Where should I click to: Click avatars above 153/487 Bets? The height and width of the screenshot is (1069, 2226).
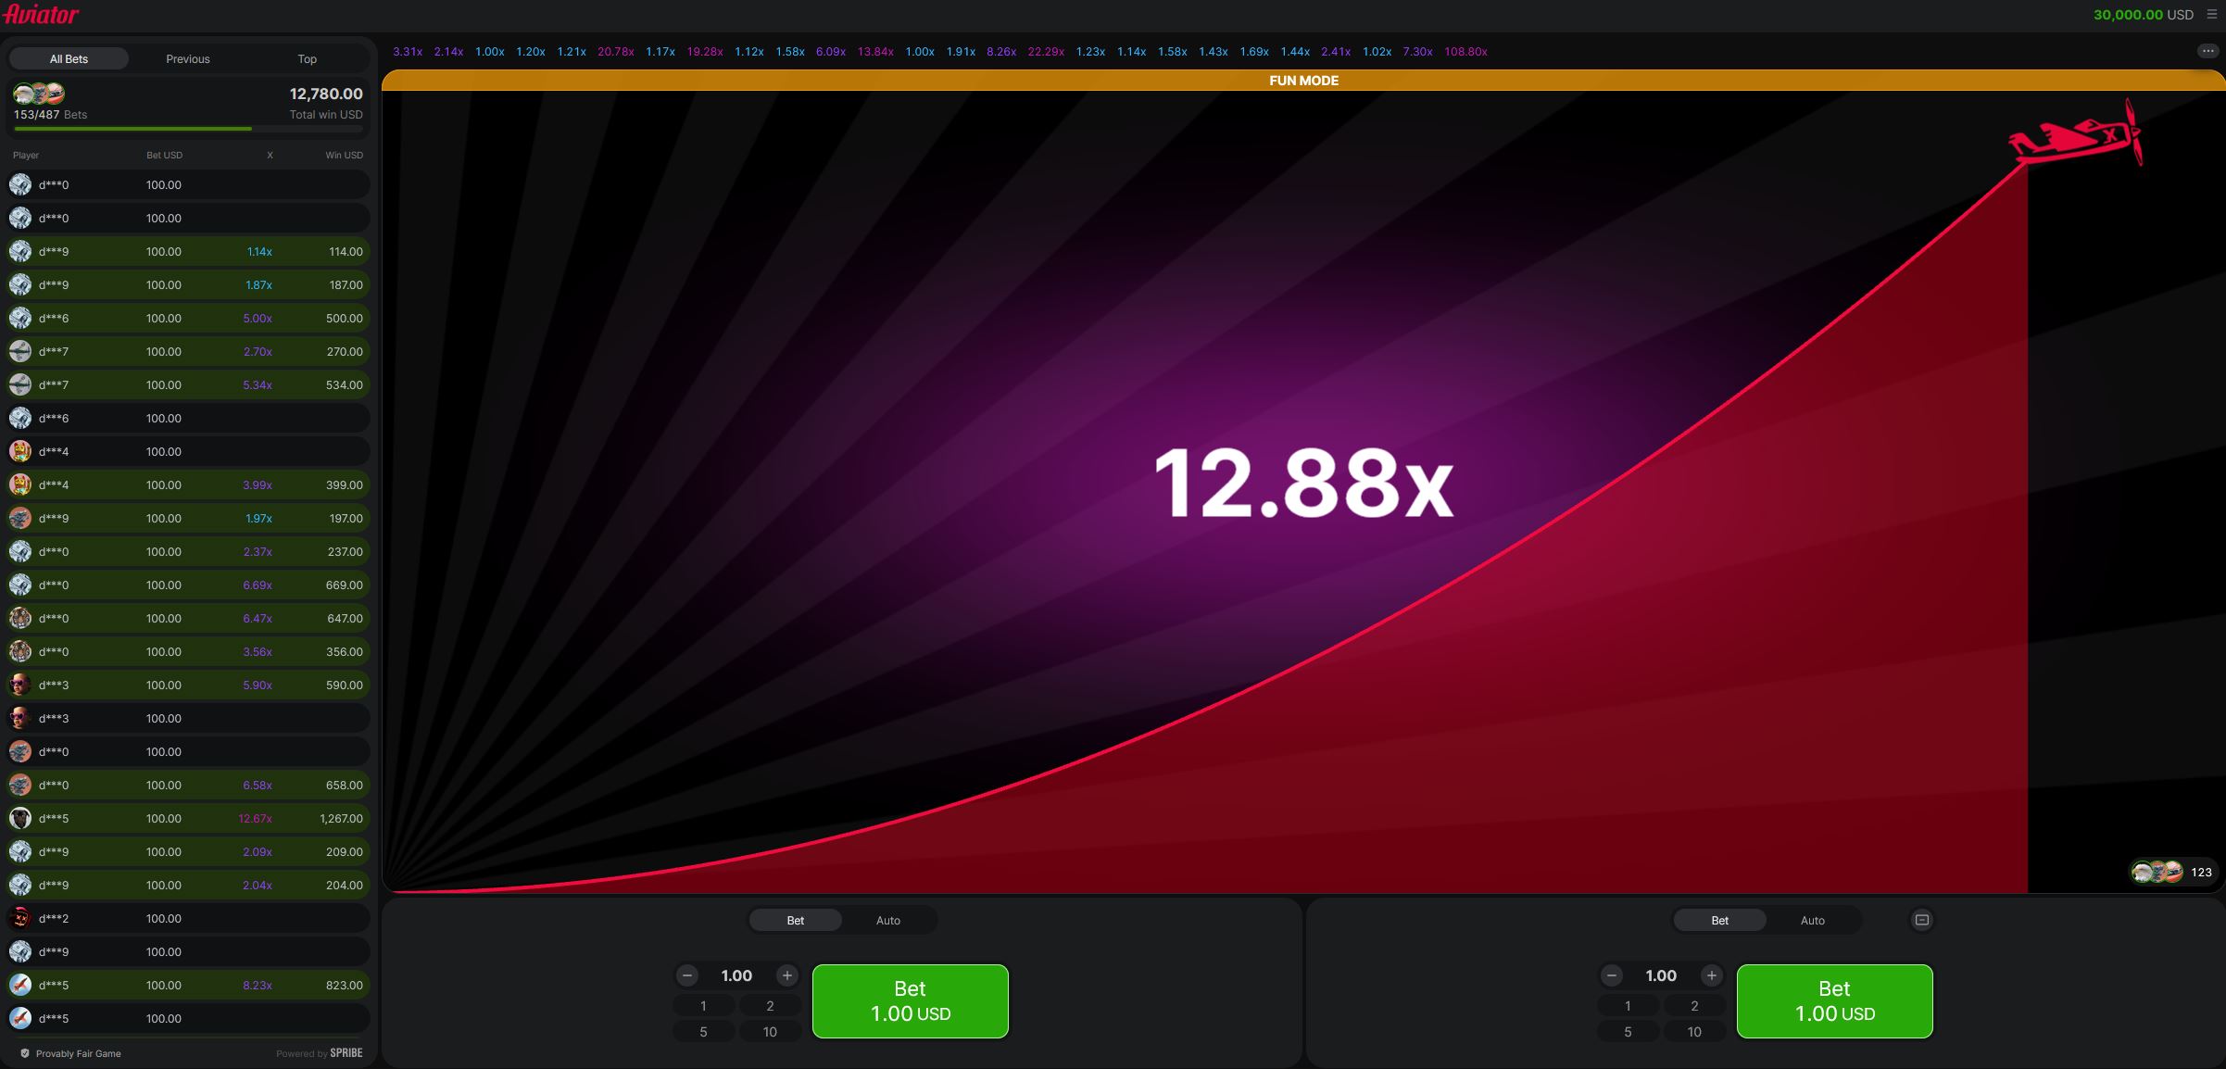(39, 94)
